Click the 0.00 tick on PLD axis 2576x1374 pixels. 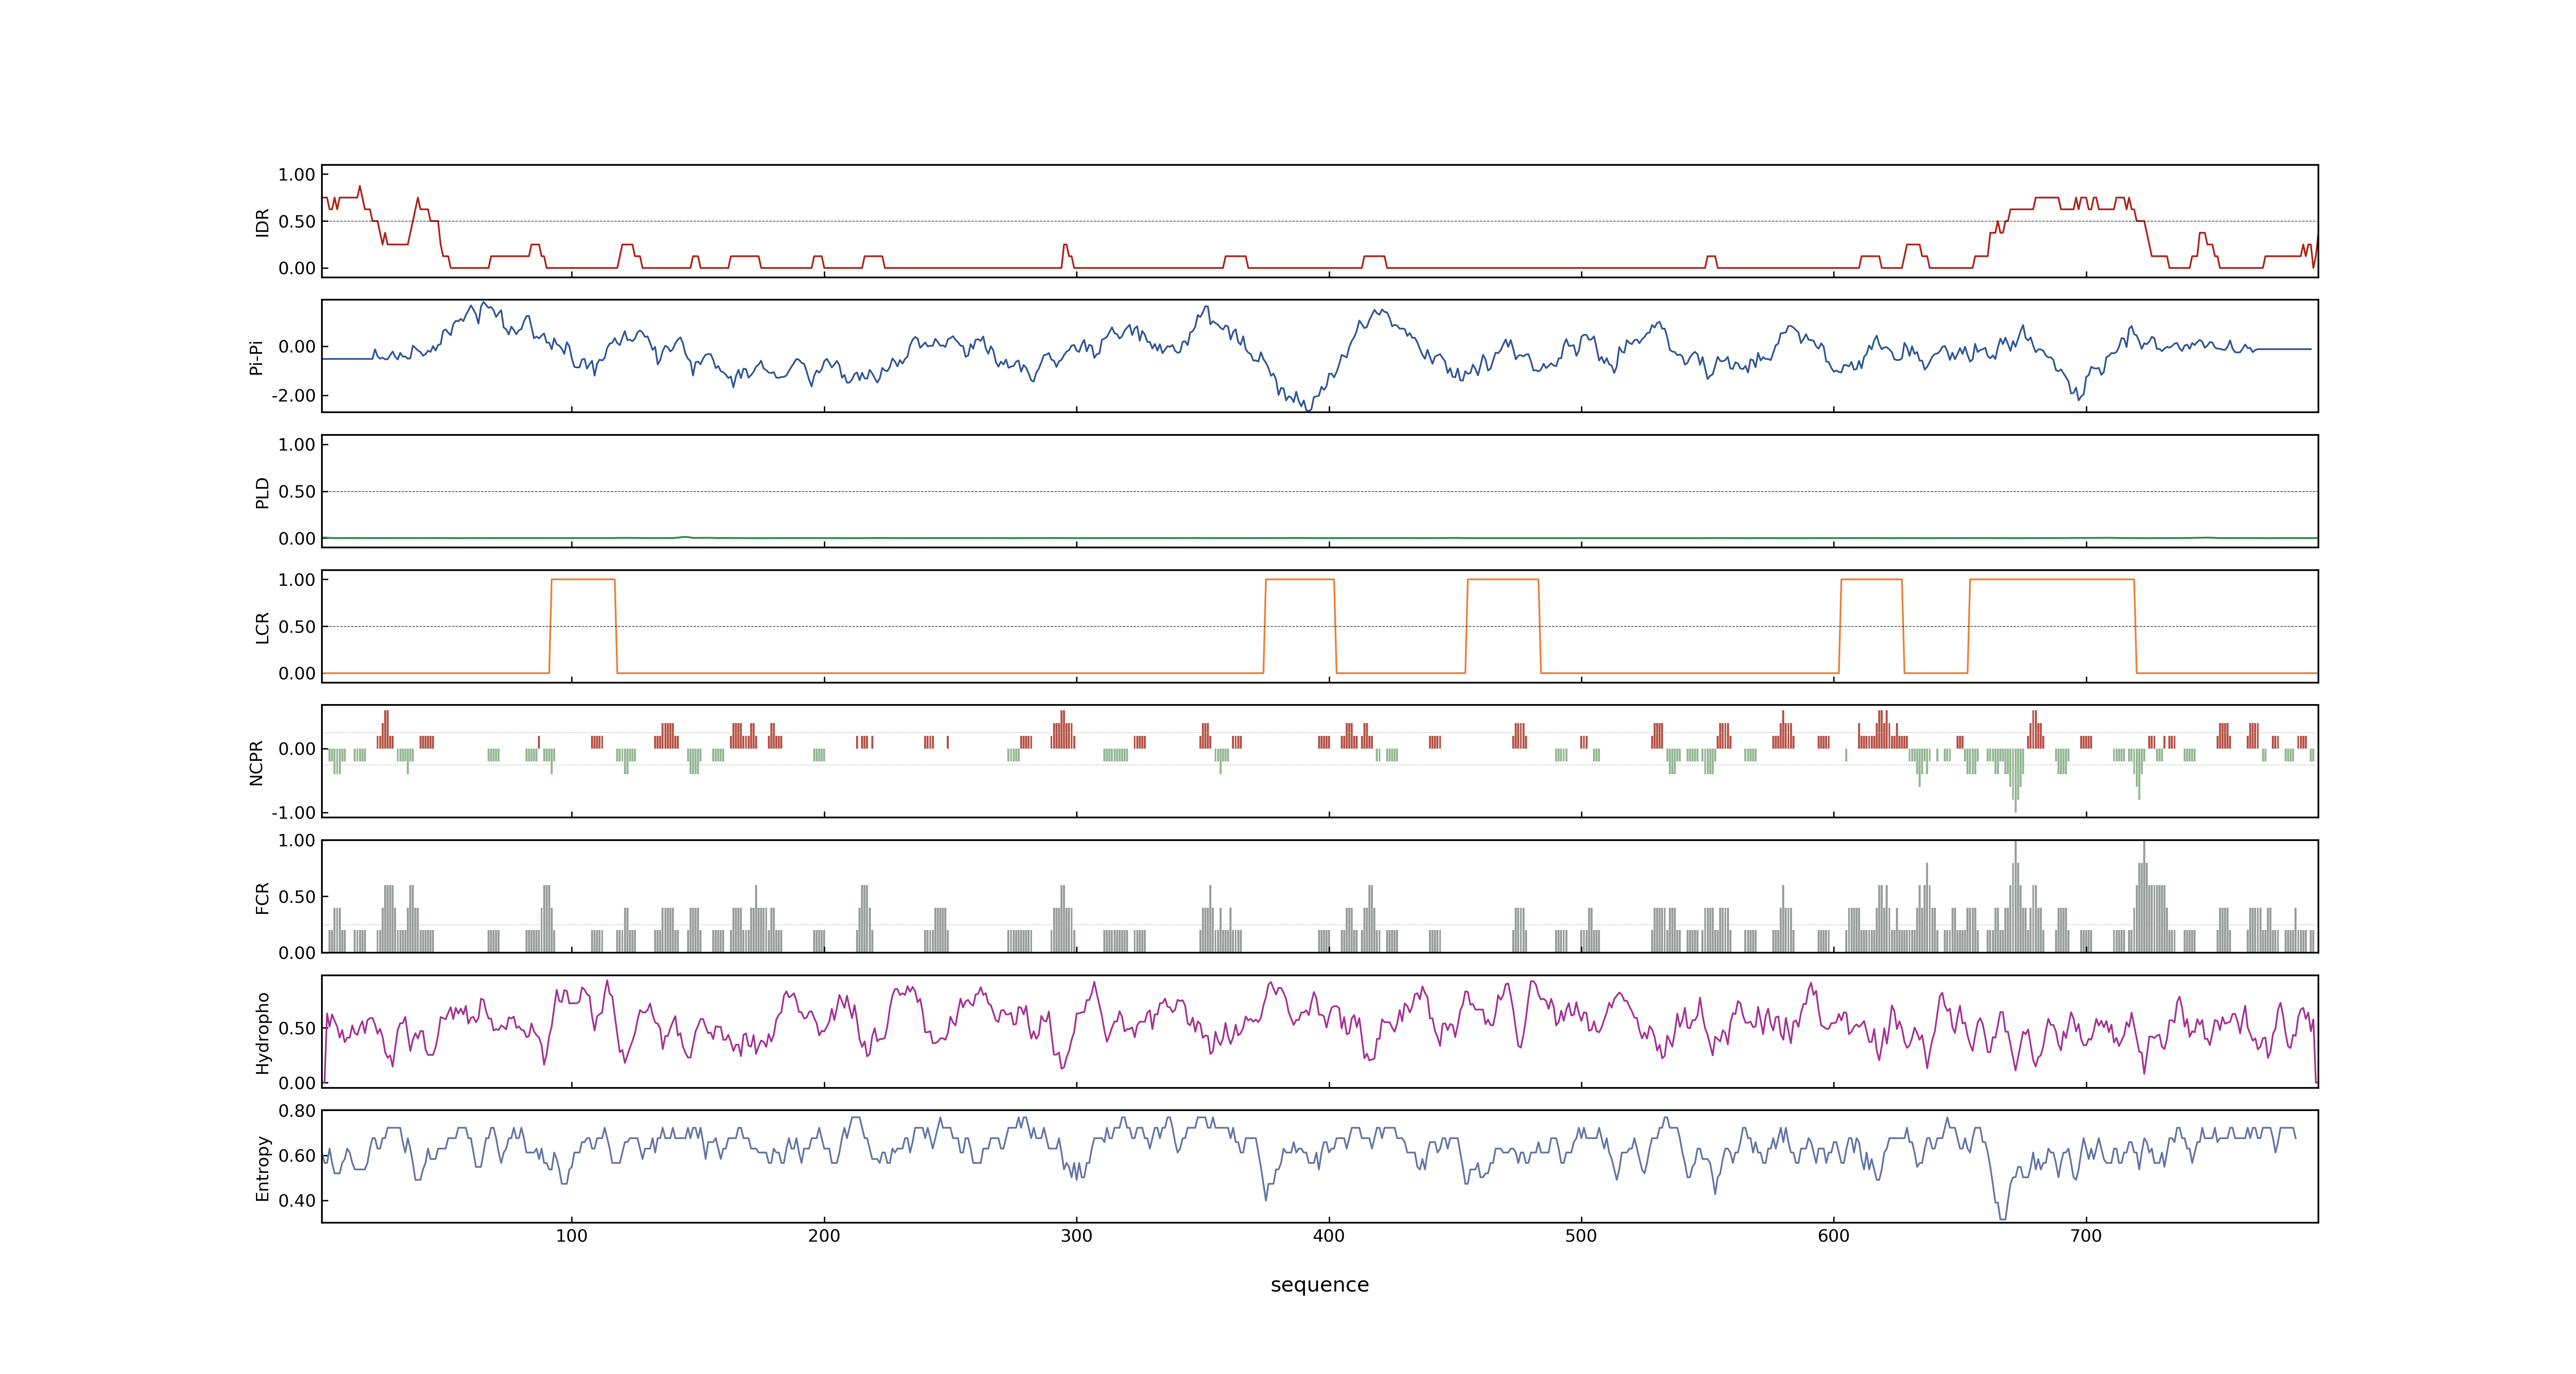point(297,539)
